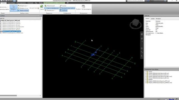Viewport: 179px width, 100px height.
Task: Open the Review (Рецензирование) ribbon tab
Action: click(21, 3)
